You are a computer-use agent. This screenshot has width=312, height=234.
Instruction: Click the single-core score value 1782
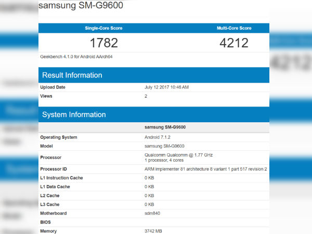point(104,43)
